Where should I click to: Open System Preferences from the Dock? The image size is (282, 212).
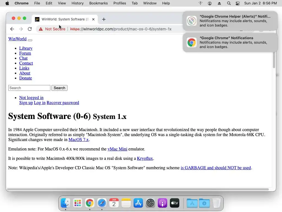[150, 203]
